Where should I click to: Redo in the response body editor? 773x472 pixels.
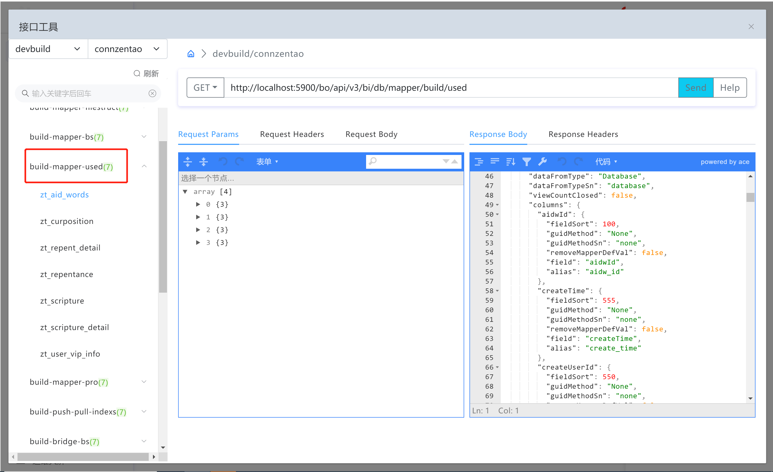(578, 162)
